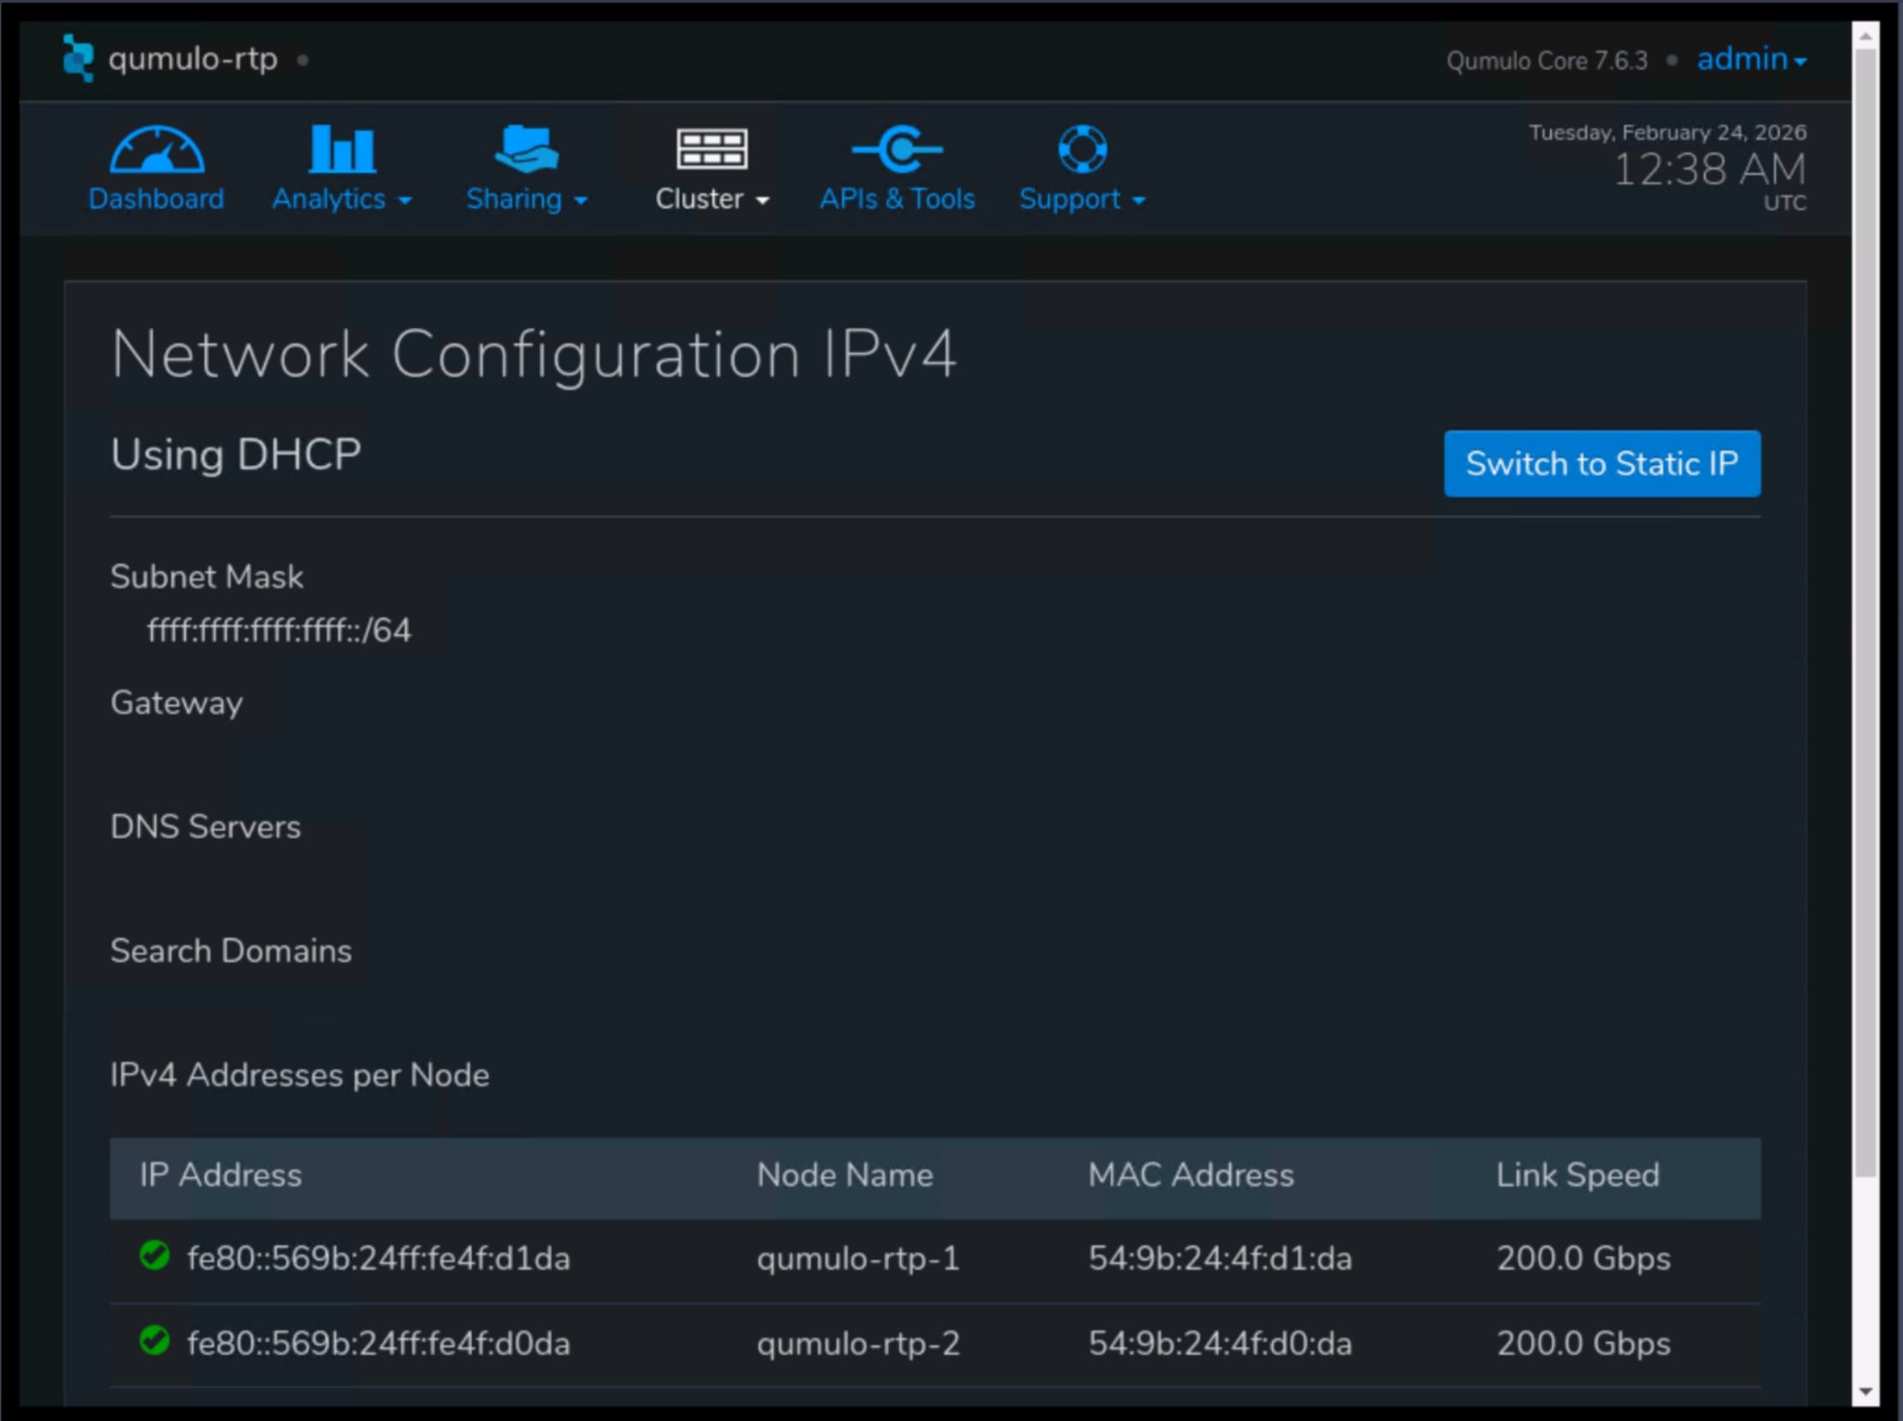Click the 12:38 AM clock display
This screenshot has width=1903, height=1421.
click(x=1709, y=168)
